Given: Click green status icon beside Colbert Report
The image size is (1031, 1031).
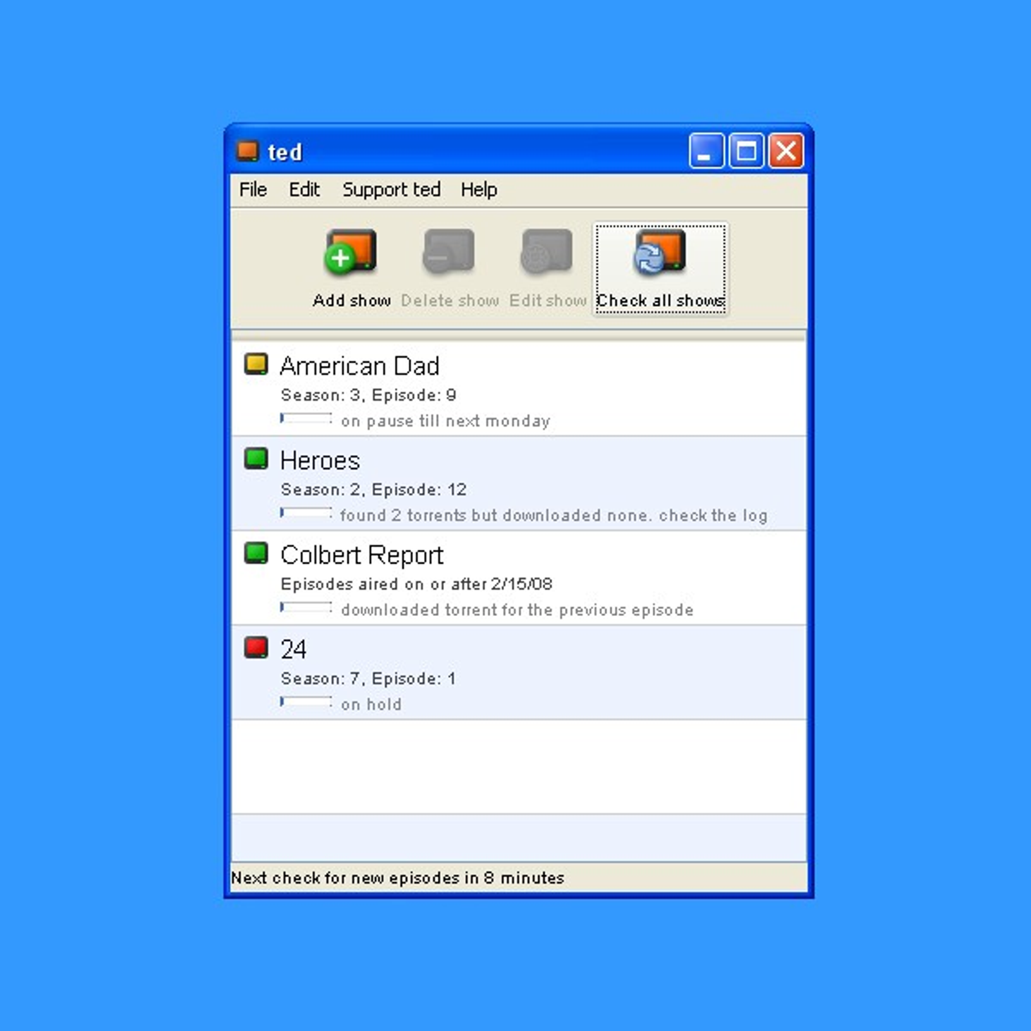Looking at the screenshot, I should tap(256, 553).
